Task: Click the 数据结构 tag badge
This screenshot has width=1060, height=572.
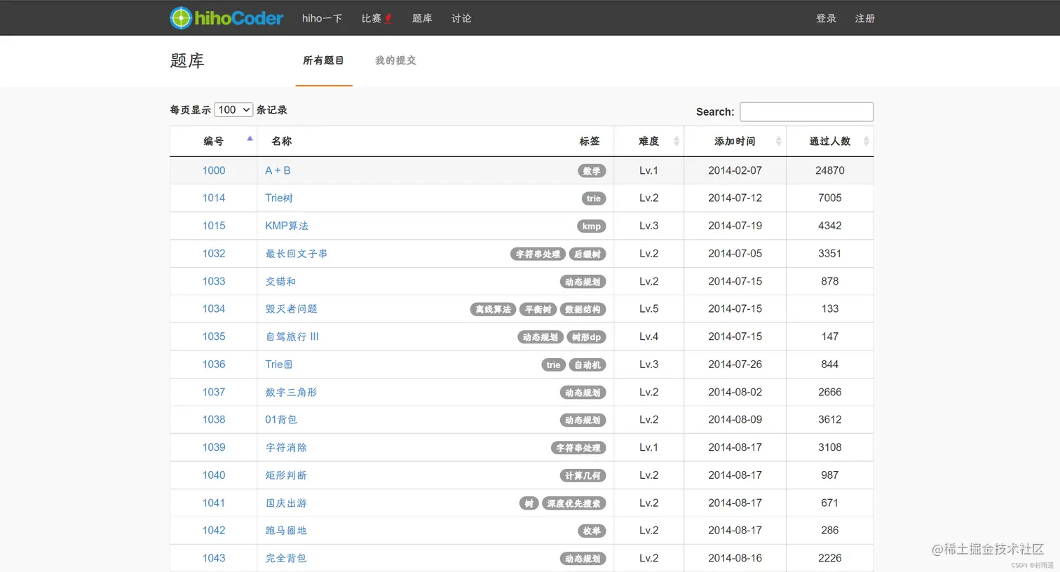Action: click(583, 309)
